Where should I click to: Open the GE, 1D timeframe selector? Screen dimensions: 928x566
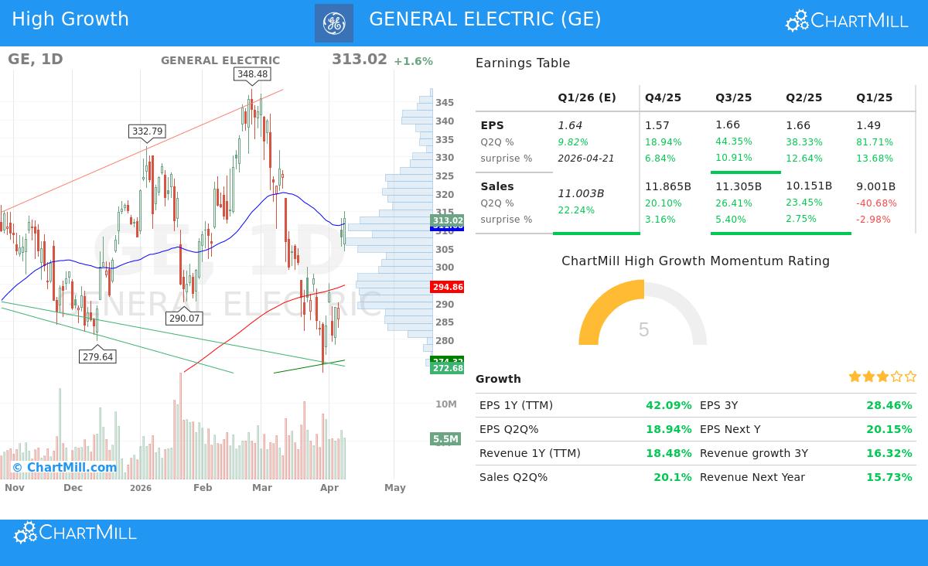(x=36, y=60)
